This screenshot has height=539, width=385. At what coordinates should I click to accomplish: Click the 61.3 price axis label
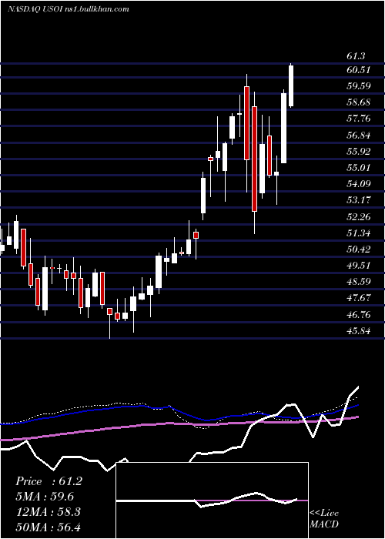[x=356, y=55]
